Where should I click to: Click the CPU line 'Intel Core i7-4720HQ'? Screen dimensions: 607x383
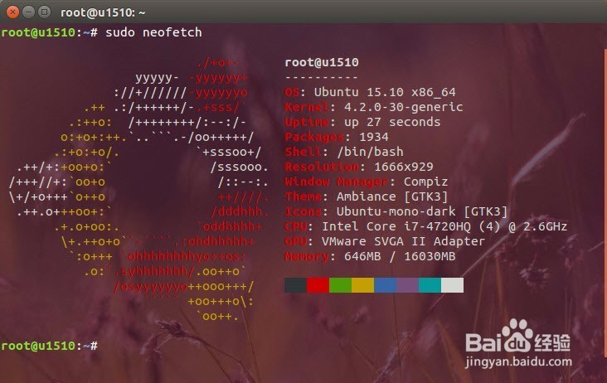point(396,226)
